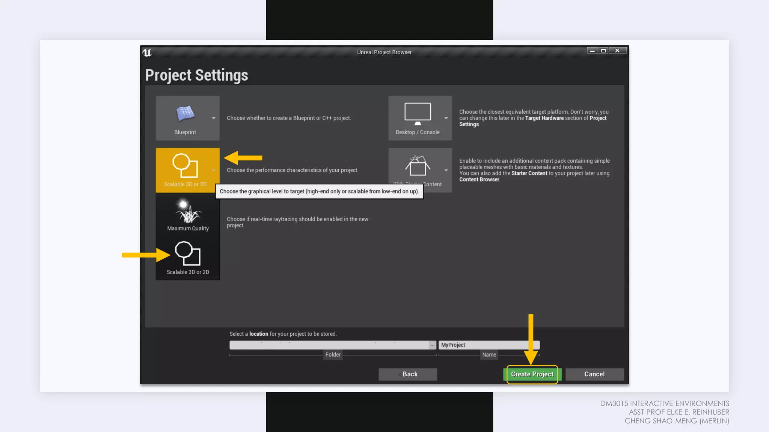This screenshot has width=769, height=432.
Task: Click text 'Choose the performance characteristics of your project.'
Action: point(293,170)
